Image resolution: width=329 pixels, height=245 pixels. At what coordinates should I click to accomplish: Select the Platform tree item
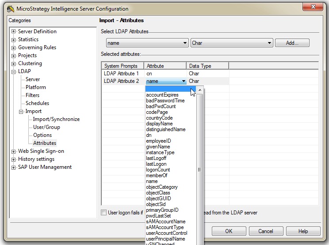pyautogui.click(x=36, y=87)
